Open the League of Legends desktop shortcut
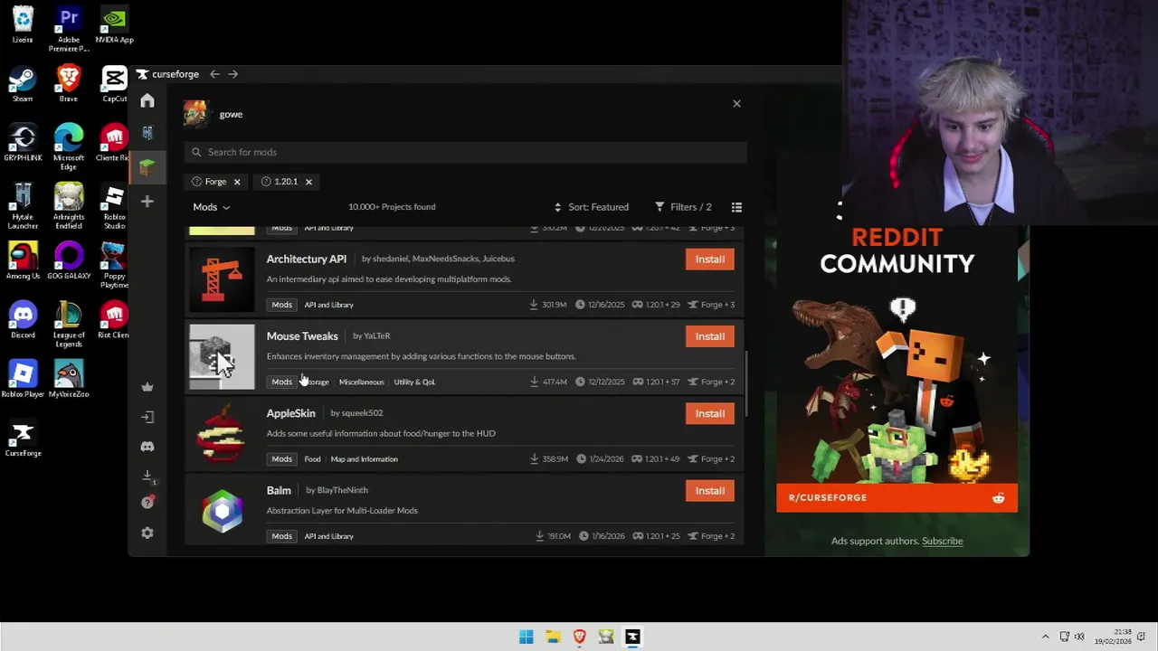Screen dimensions: 1158x651 69,325
